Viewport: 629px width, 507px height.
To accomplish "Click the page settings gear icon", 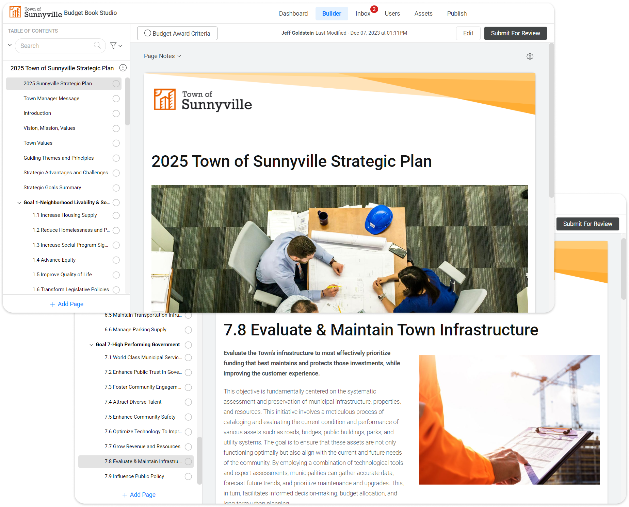I will [x=530, y=56].
